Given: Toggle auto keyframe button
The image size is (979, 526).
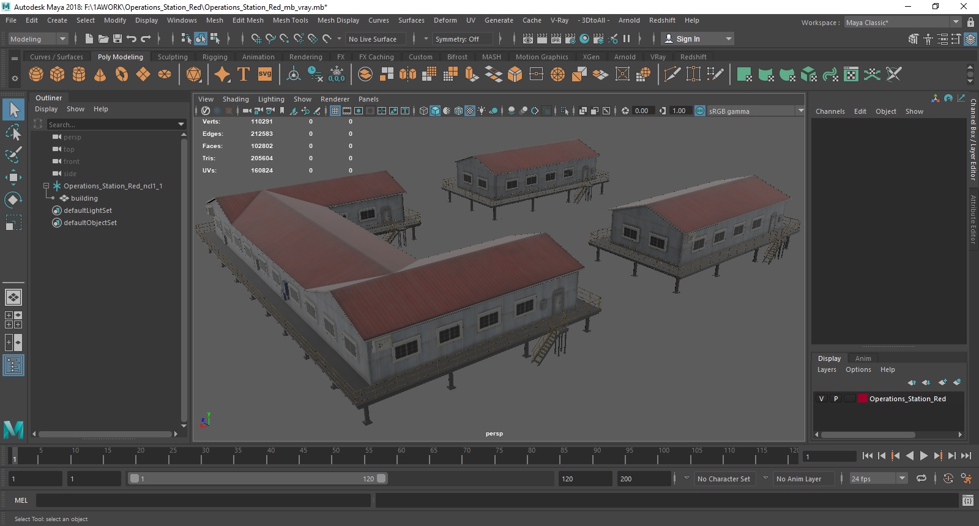Looking at the screenshot, I should 948,478.
